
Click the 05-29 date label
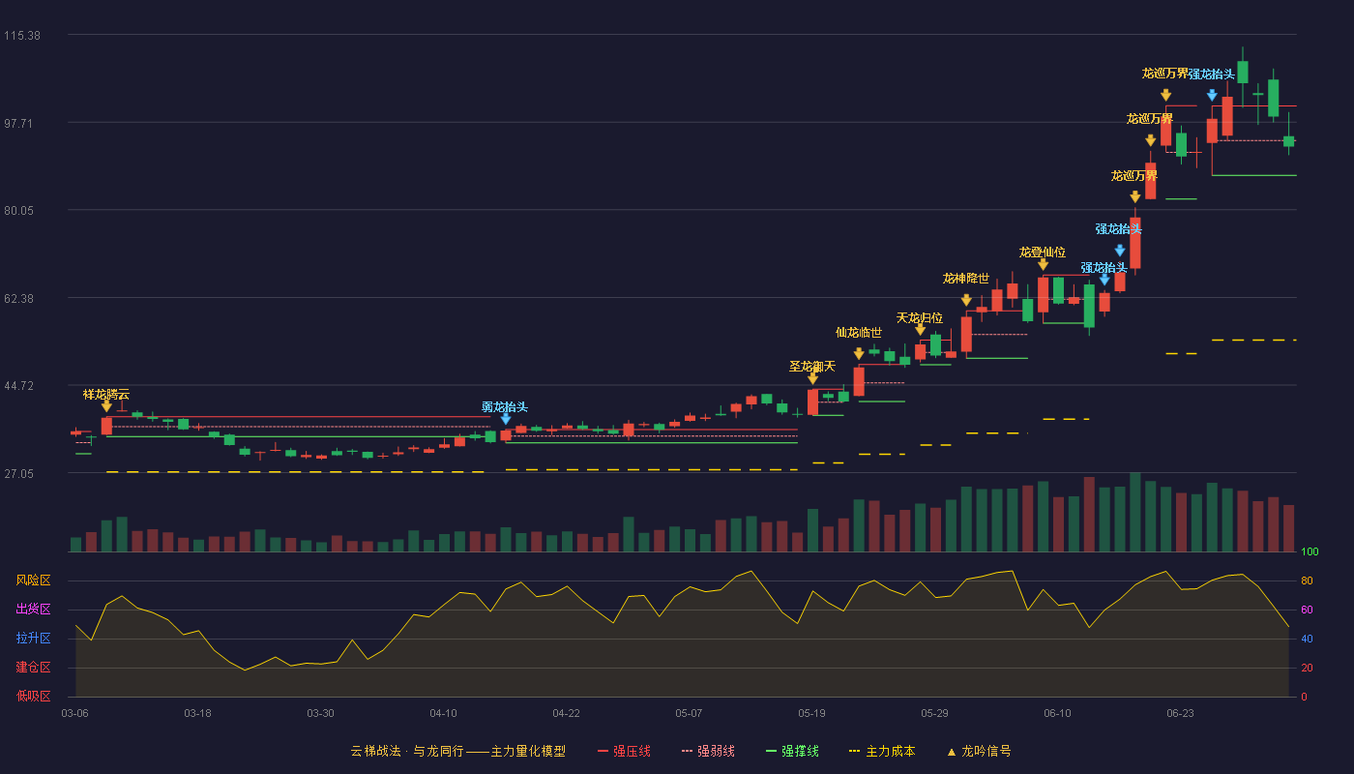tap(934, 713)
